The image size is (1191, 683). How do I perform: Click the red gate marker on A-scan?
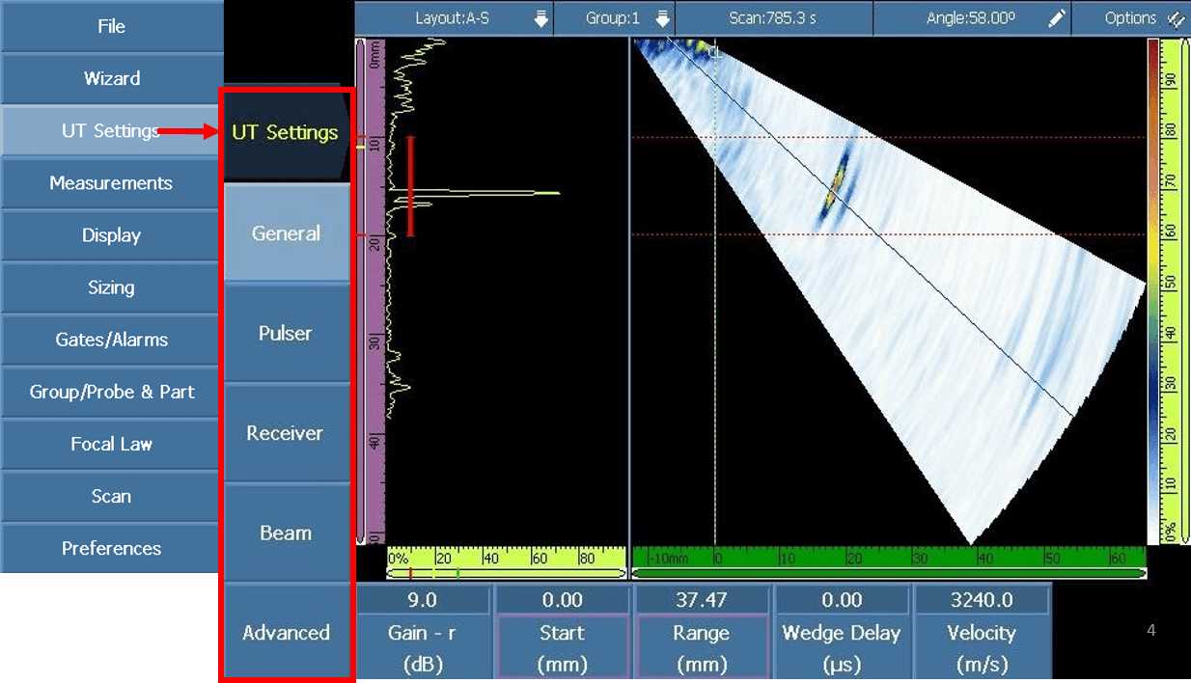pos(410,186)
